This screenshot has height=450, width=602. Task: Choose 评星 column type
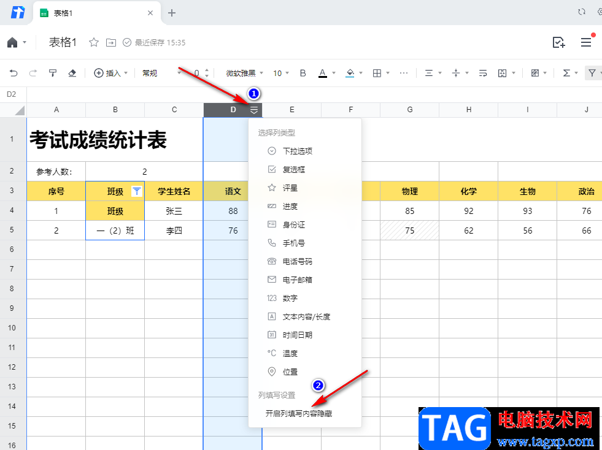[305, 188]
